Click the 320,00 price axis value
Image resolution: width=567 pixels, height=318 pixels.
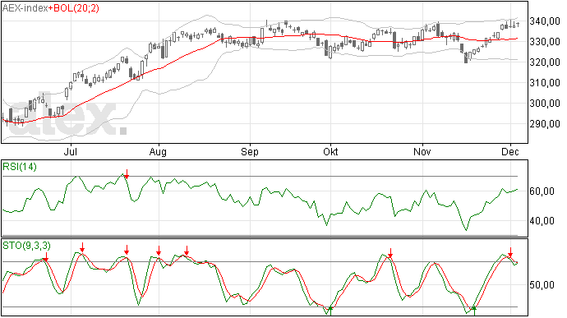point(545,62)
